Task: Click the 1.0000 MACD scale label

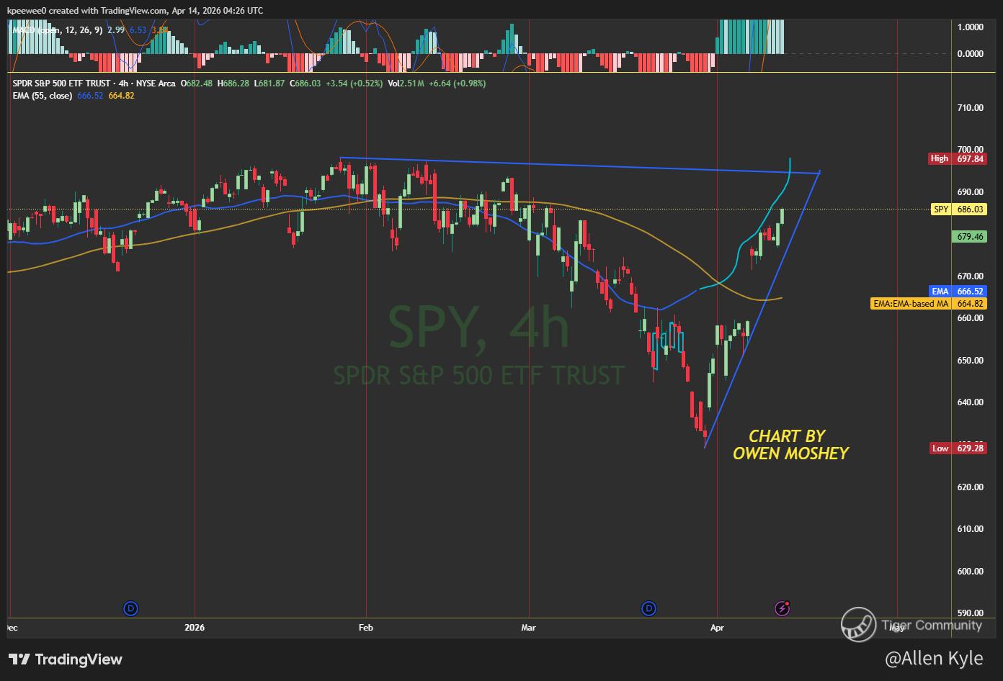Action: tap(970, 27)
